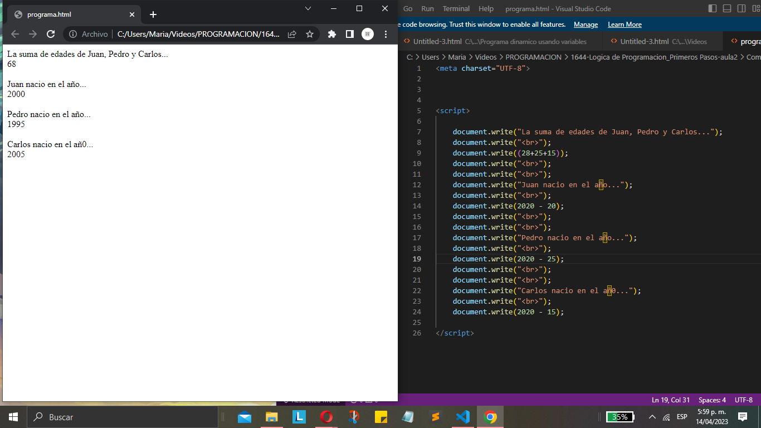Bookmark this page with the star

point(310,34)
